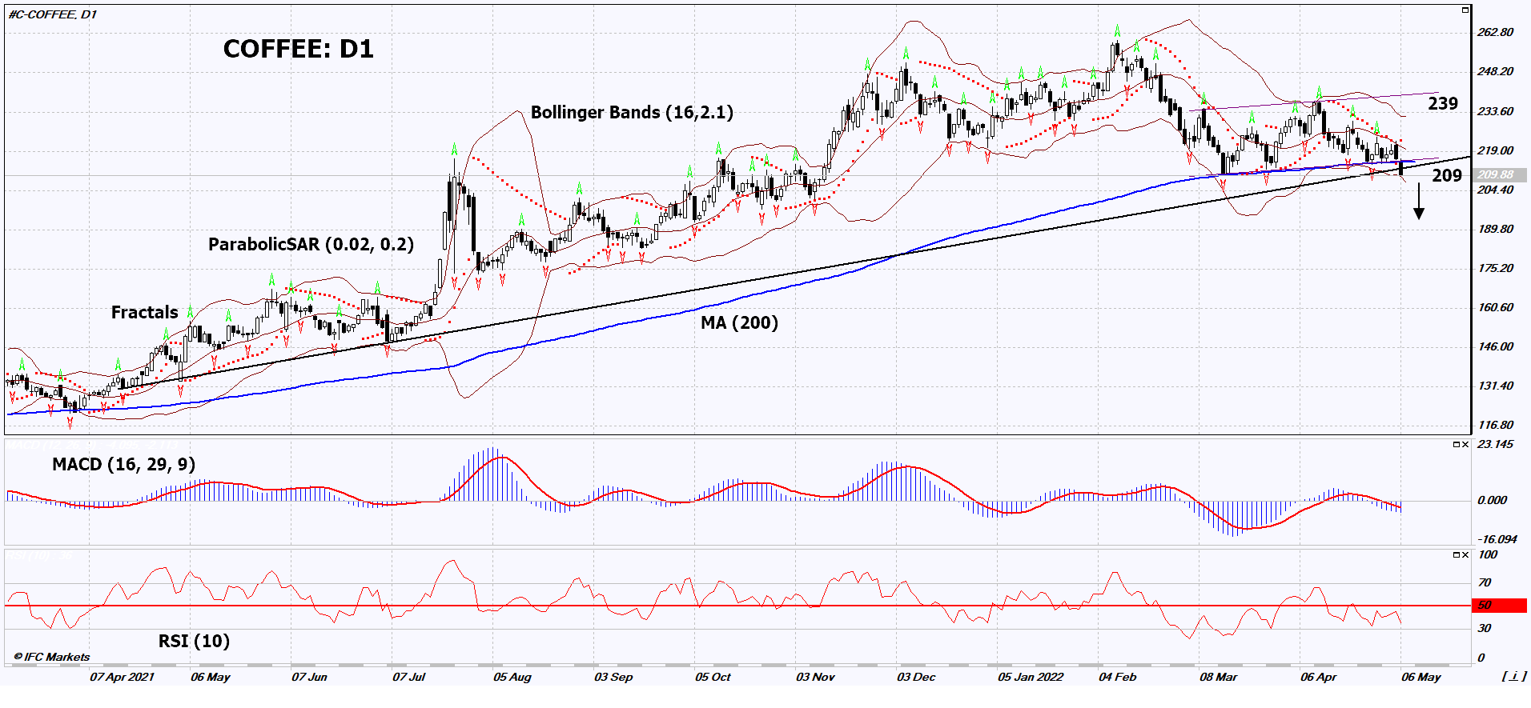The height and width of the screenshot is (708, 1531).
Task: Click the MA (200) annotation text
Action: click(739, 323)
